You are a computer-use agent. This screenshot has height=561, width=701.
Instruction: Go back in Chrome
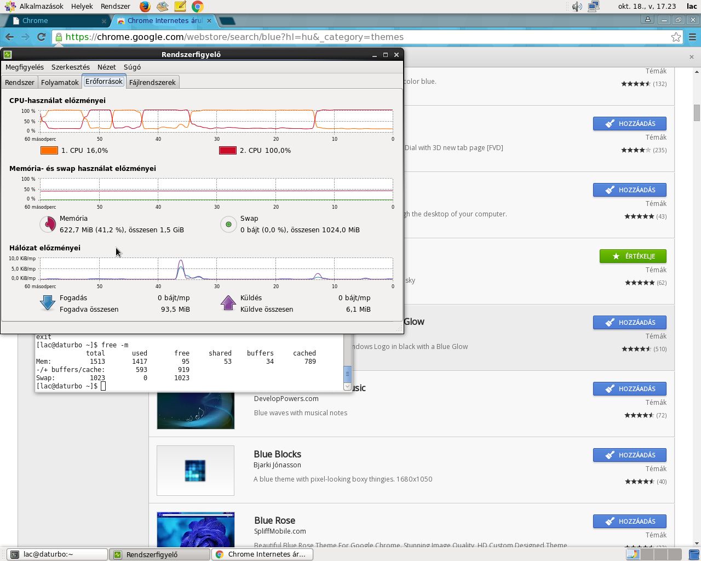click(9, 37)
